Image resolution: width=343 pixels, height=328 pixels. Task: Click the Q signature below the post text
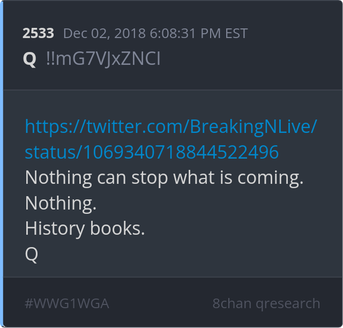tap(32, 255)
